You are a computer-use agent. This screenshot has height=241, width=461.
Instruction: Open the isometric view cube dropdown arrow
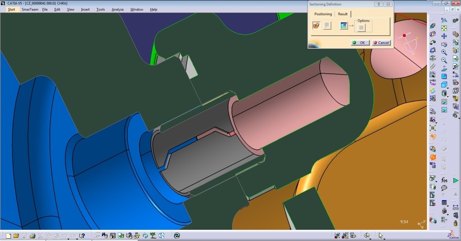click(x=448, y=88)
